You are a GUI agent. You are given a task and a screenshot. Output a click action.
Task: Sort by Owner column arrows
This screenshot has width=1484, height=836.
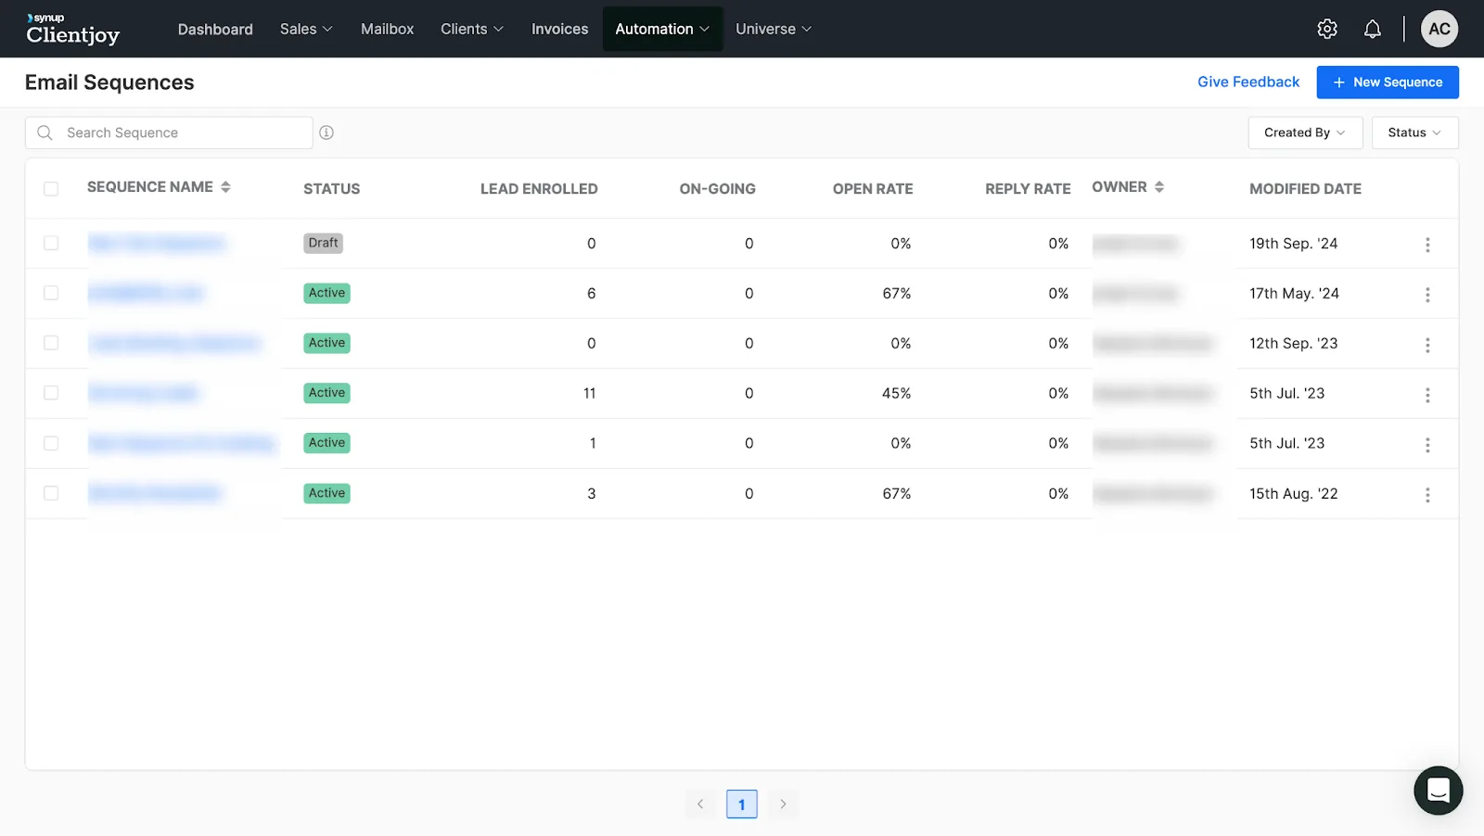click(1159, 187)
